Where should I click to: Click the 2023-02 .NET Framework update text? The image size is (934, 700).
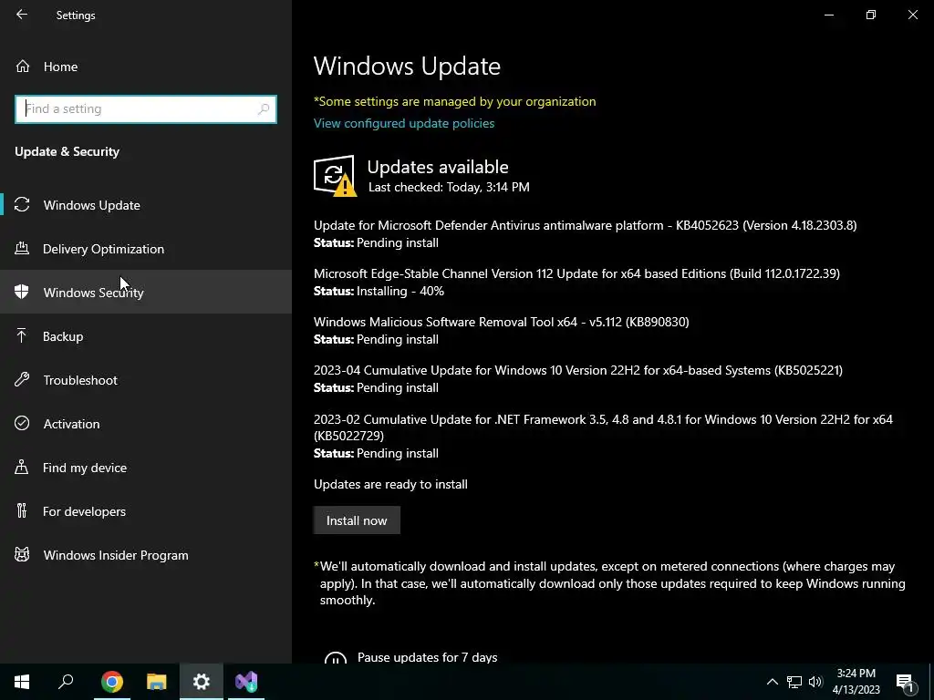(x=603, y=427)
